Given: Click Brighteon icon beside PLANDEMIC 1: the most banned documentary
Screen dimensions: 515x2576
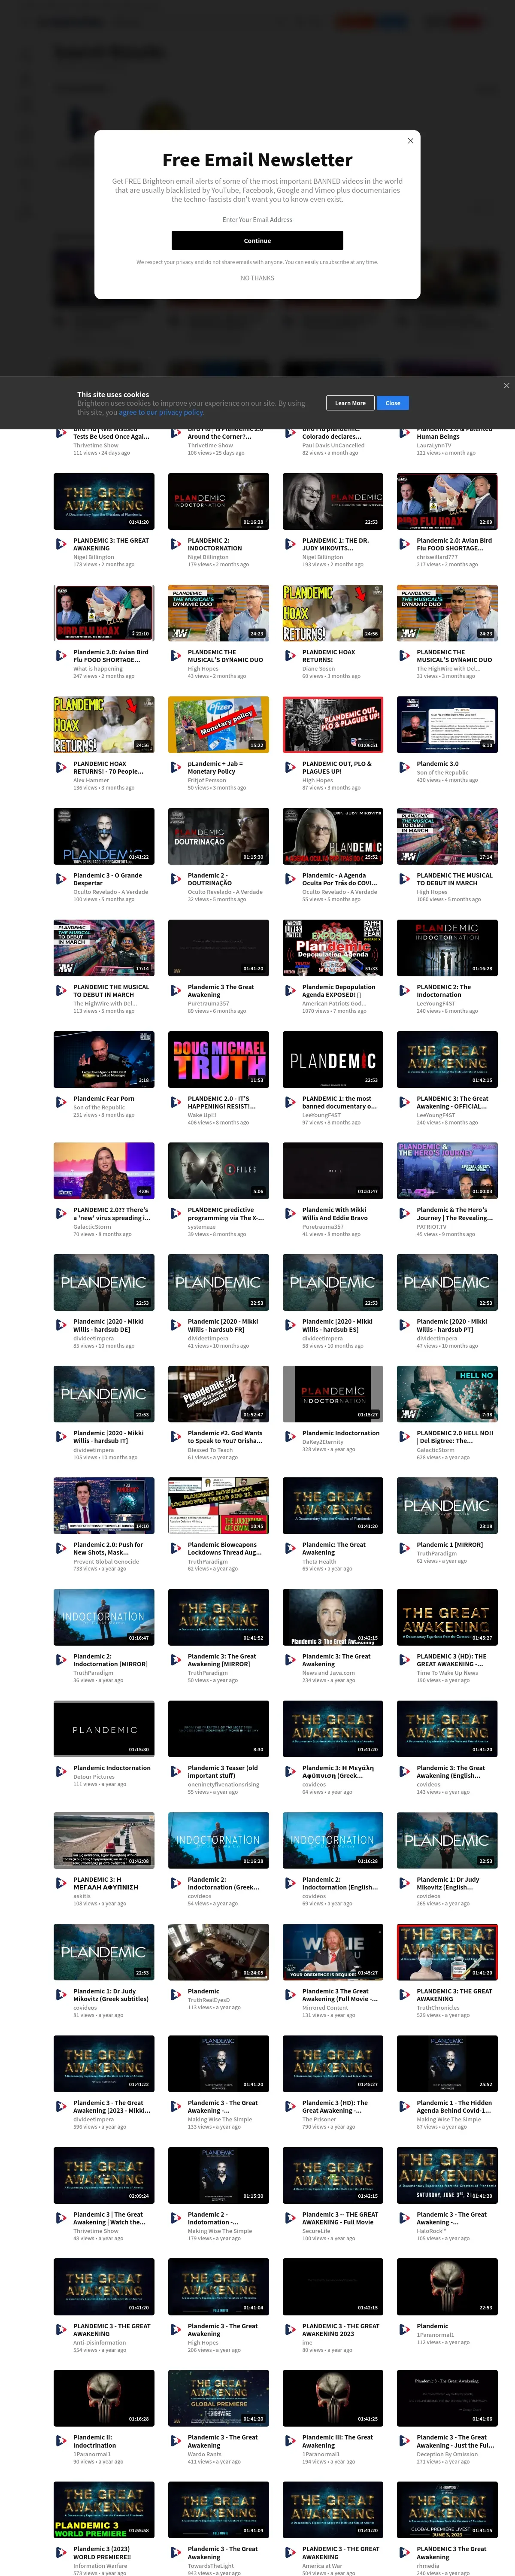Looking at the screenshot, I should (x=291, y=1103).
